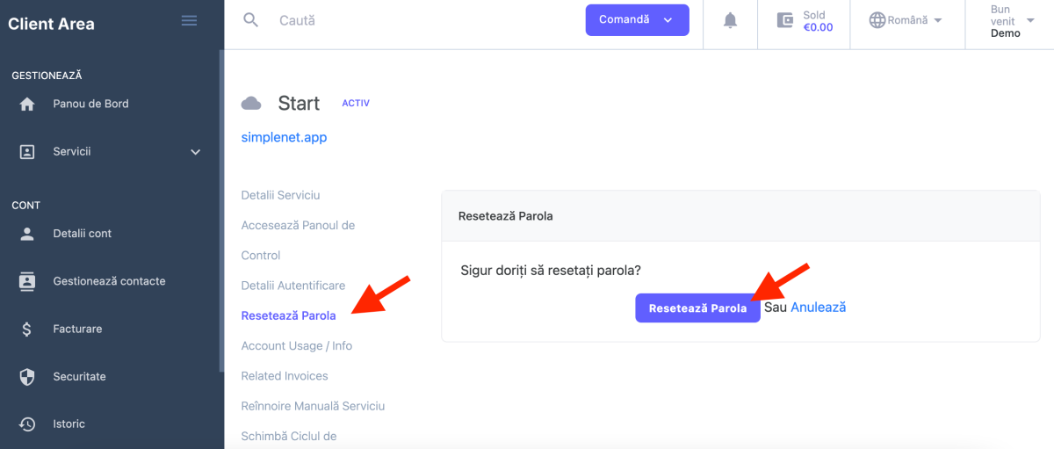Image resolution: width=1054 pixels, height=449 pixels.
Task: Open the notifications bell
Action: (730, 20)
